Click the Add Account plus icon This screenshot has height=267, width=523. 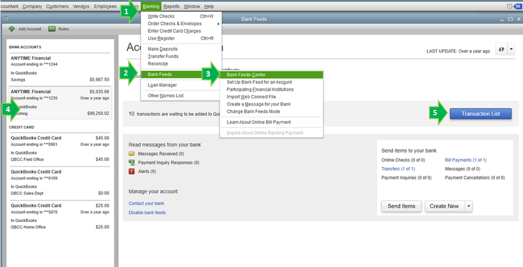[12, 29]
